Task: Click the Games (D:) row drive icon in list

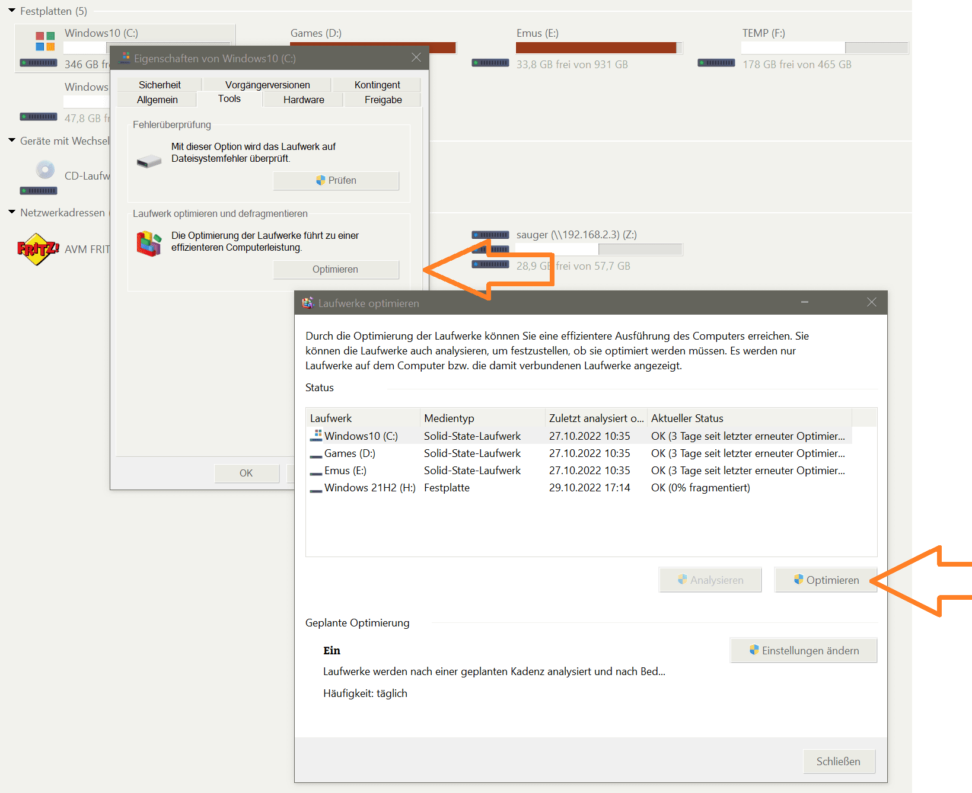Action: (316, 456)
